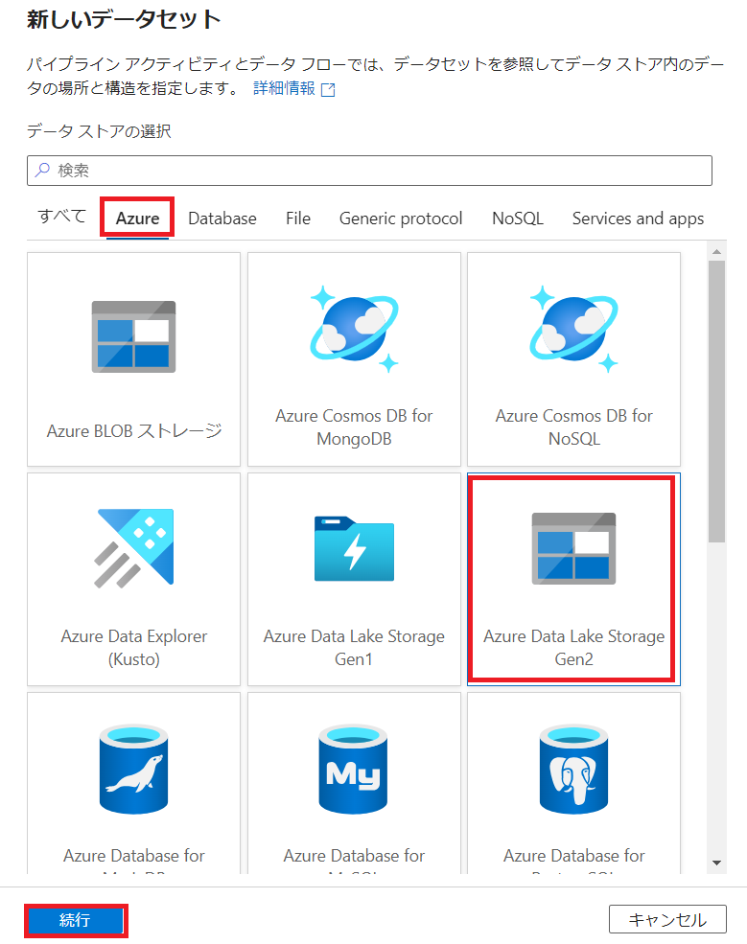Click the 'Azure Data Explorer (Kusto)' label
Image resolution: width=747 pixels, height=944 pixels.
(x=133, y=648)
